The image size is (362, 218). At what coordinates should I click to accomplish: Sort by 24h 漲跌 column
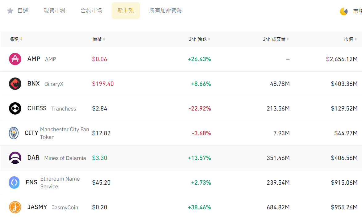coord(199,39)
